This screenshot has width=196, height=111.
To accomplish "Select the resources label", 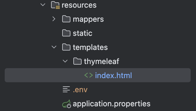I will click(x=79, y=5).
